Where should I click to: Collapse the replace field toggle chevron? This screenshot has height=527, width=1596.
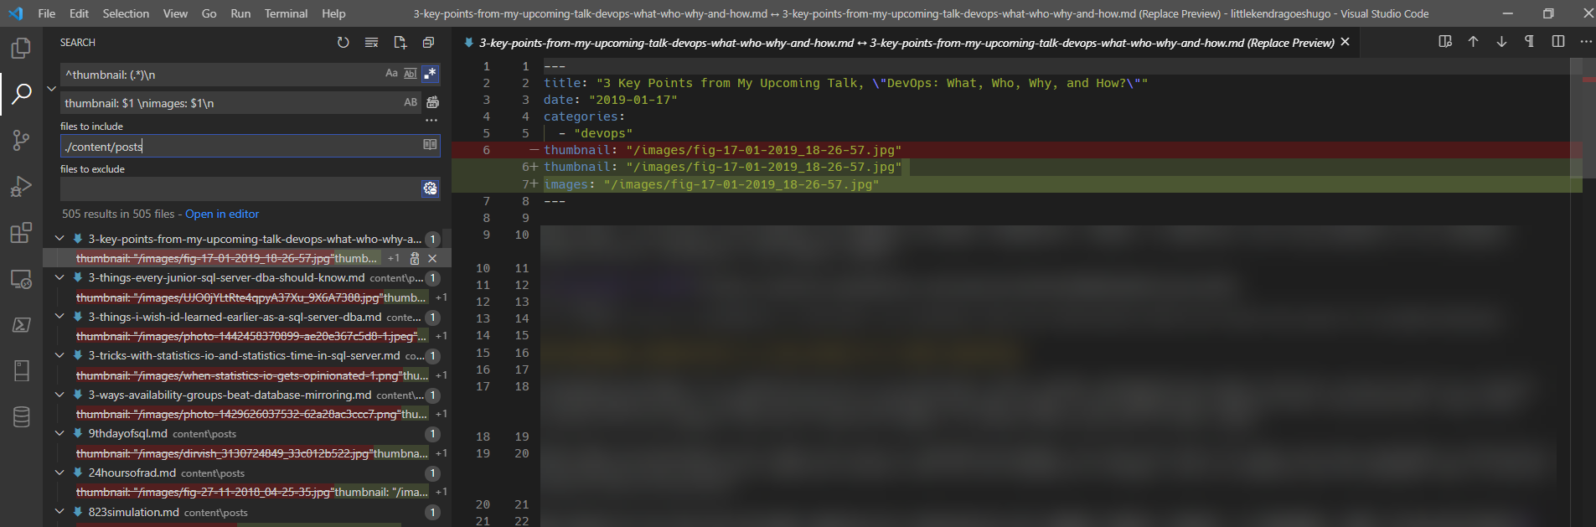click(x=51, y=88)
